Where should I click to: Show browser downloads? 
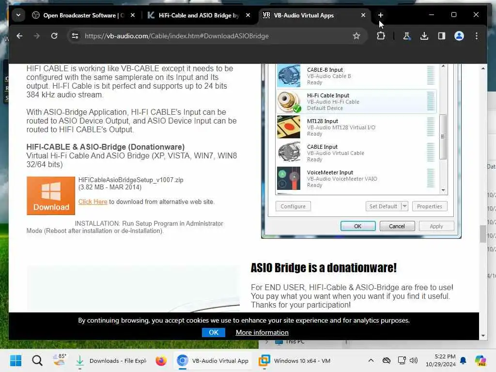point(424,36)
